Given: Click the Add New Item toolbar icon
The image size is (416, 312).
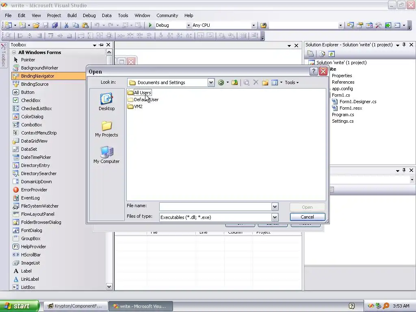Looking at the screenshot, I should (x=22, y=25).
